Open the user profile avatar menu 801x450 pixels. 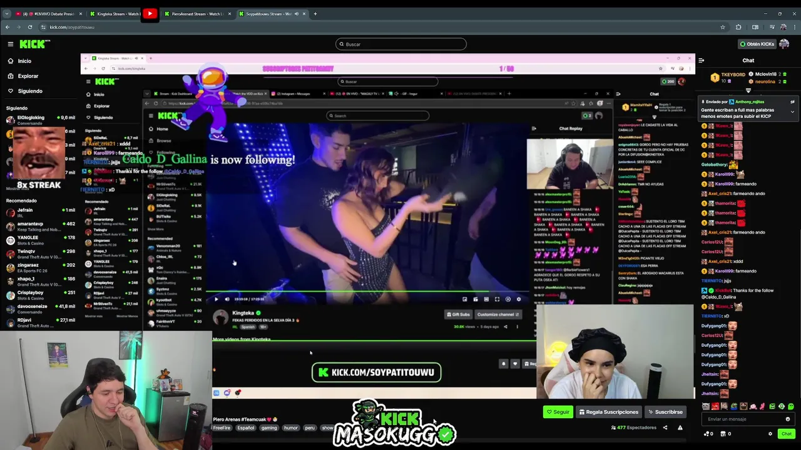coord(784,44)
